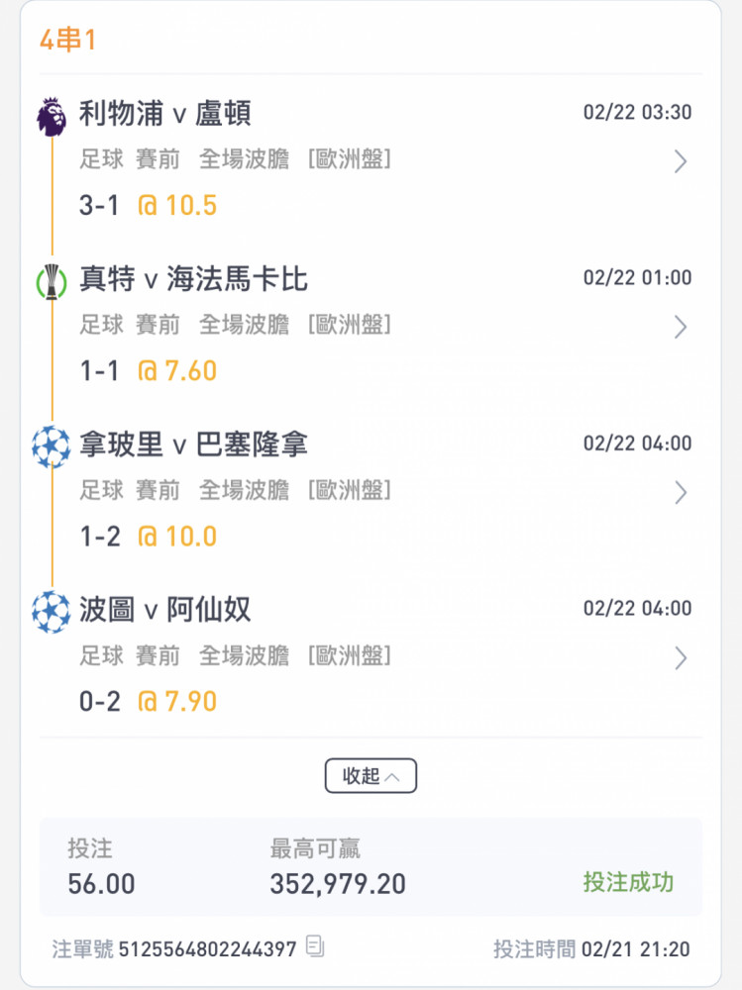
Task: Click the Champions League ball icon beside 拿玻里
Action: click(x=52, y=446)
